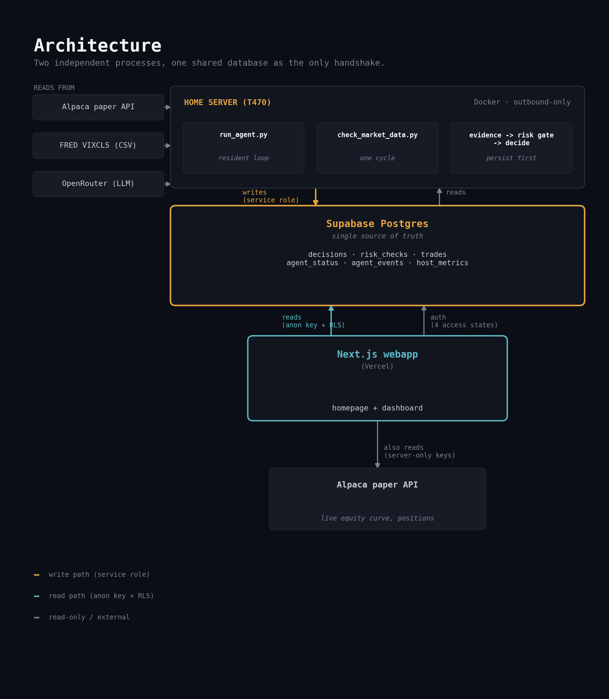Image resolution: width=609 pixels, height=699 pixels.
Task: Click the "also reads (server-only keys)" label
Action: [x=420, y=451]
